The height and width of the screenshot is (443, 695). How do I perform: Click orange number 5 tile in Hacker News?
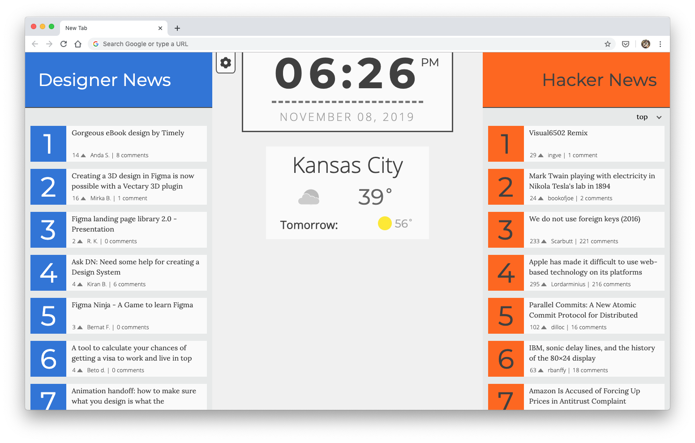(x=506, y=316)
